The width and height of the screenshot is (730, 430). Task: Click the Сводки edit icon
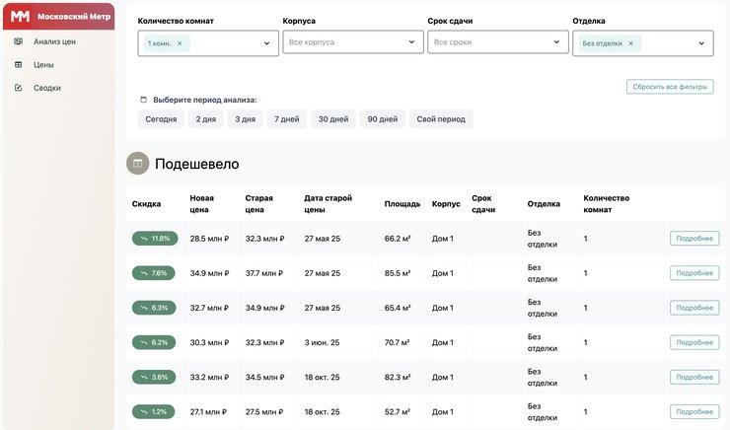tap(19, 88)
